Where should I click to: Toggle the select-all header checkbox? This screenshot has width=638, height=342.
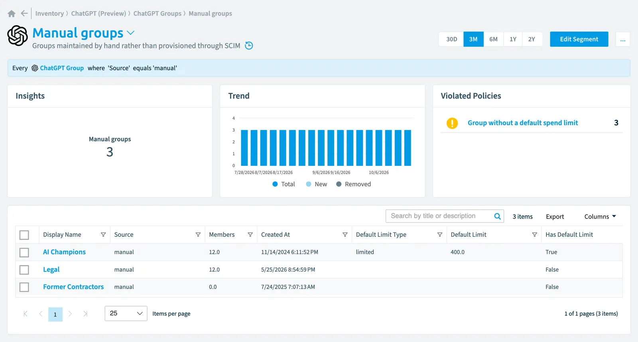click(24, 235)
